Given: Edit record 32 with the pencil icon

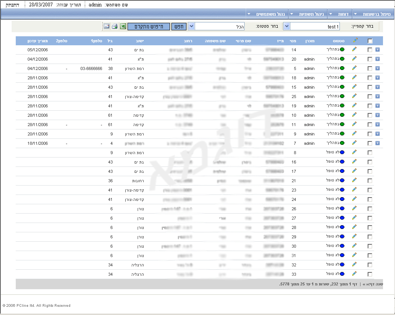Looking at the screenshot, I should (354, 264).
